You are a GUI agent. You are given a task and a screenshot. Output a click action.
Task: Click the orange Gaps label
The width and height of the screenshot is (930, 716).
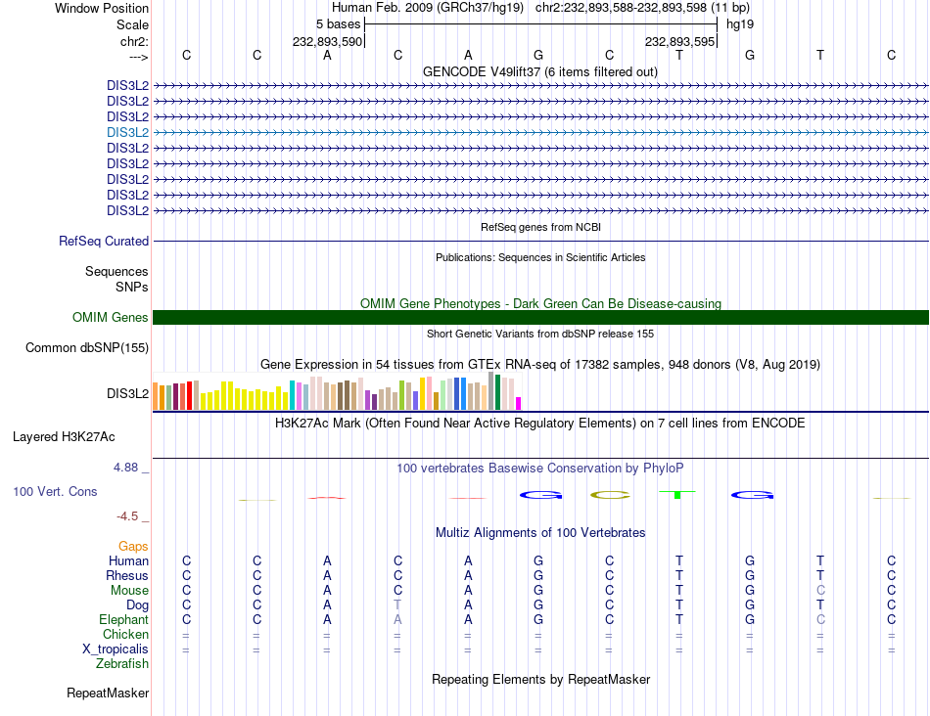click(x=133, y=546)
